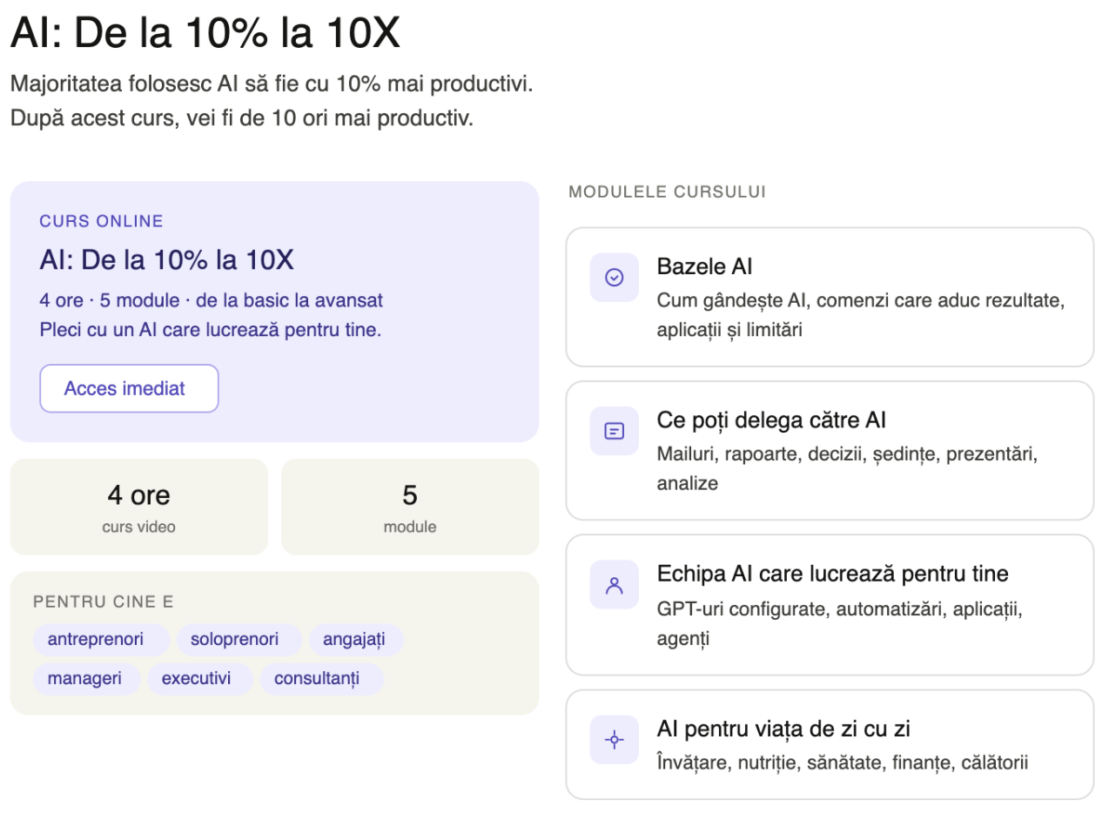This screenshot has height=820, width=1109.
Task: Click the message icon for Ce poți delega
Action: pos(615,431)
